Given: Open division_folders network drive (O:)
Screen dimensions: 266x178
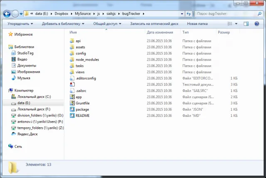Looking at the screenshot, I should coord(40,115).
